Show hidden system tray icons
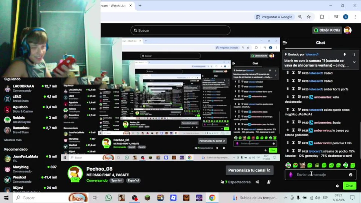 (x=285, y=198)
